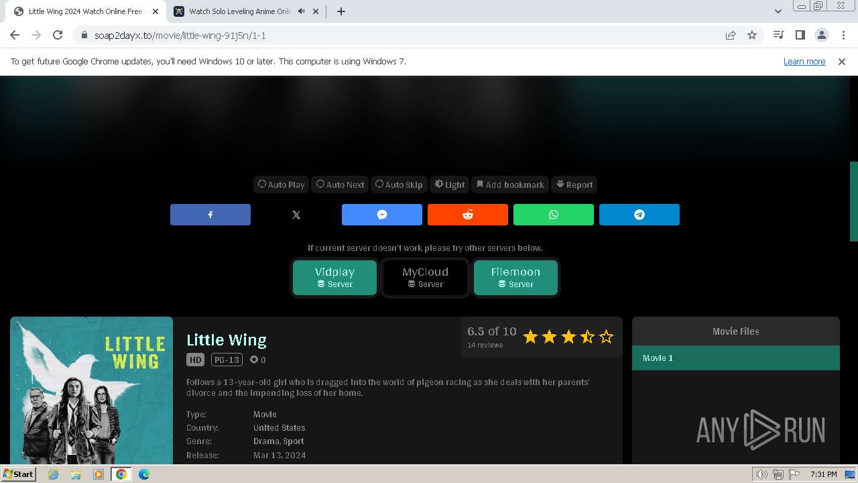
Task: Mute audio on Solo Leveling tab
Action: point(302,11)
